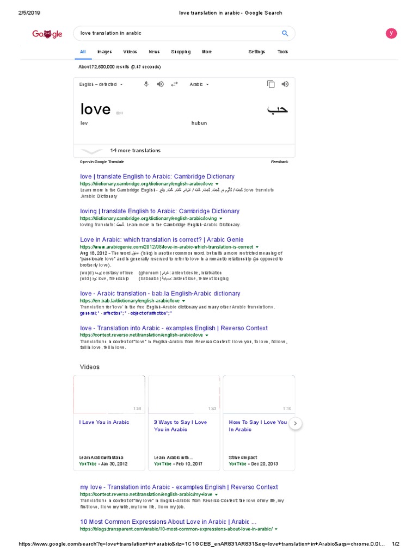Click the video thumbnail with duration 1:16
Viewport: 418px width, 557px height.
(x=259, y=395)
